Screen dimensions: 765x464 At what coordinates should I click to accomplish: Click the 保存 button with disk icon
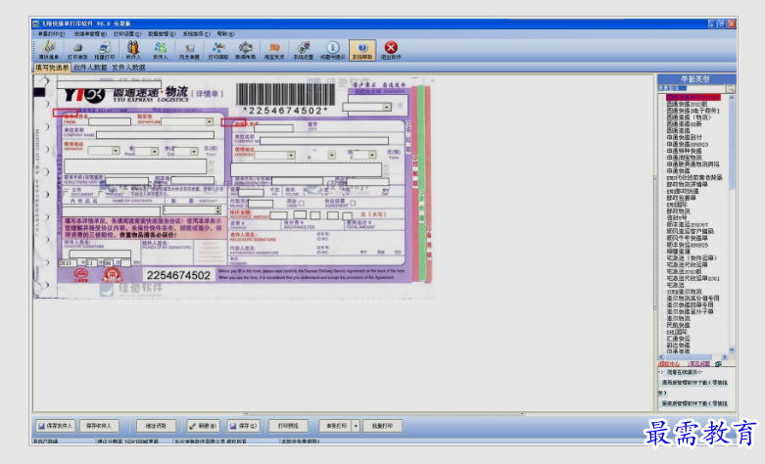244,426
